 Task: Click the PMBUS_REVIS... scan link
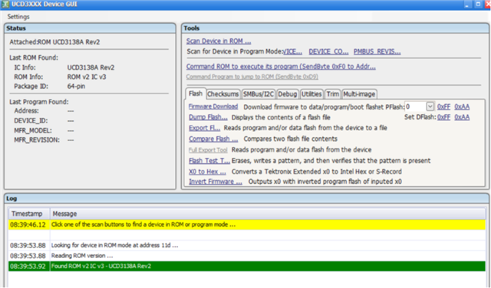tap(377, 51)
